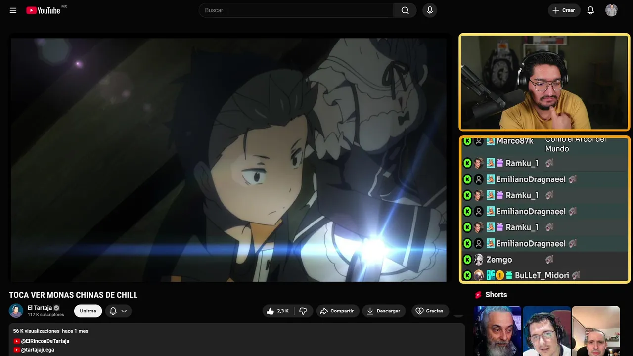Click the streamer webcam overlay
This screenshot has height=356, width=633.
[544, 82]
